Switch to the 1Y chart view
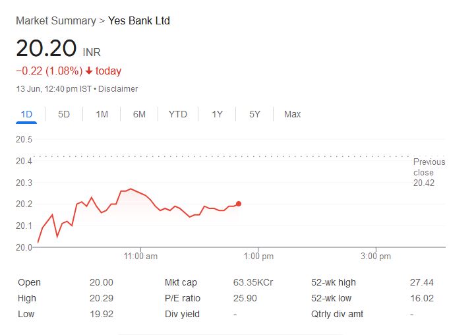 [x=217, y=115]
